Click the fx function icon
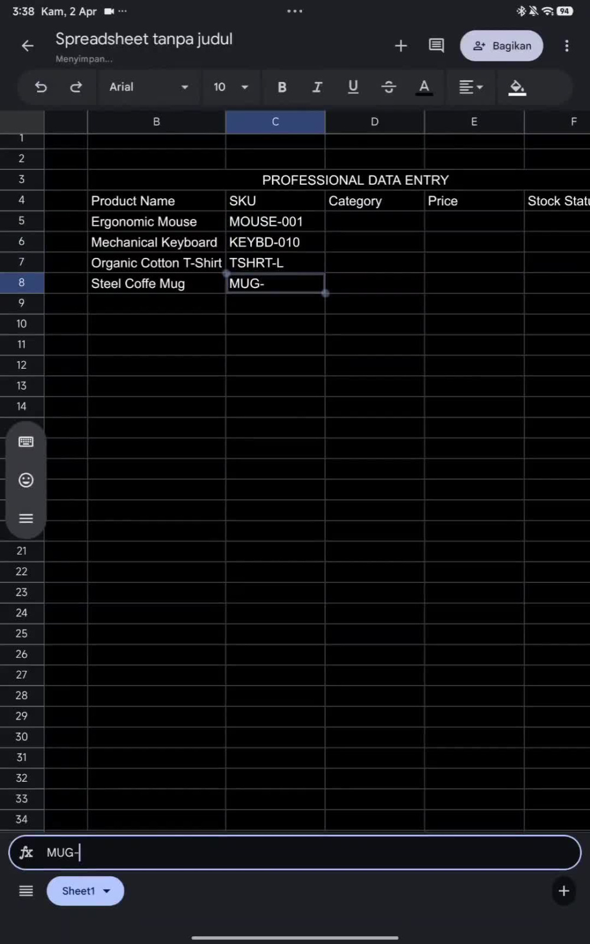 click(26, 853)
